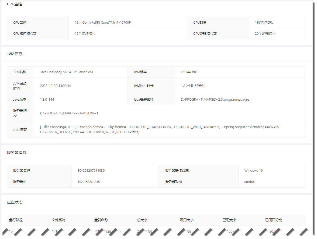Click the JVM version value 25.144-b01
Screen dimensions: 317x239
click(189, 72)
